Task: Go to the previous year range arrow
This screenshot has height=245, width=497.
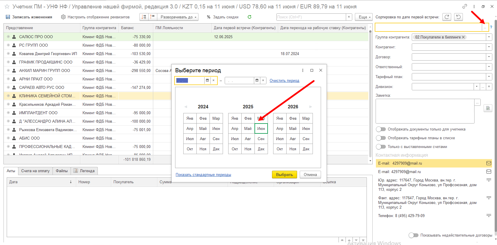Action: pyautogui.click(x=186, y=107)
